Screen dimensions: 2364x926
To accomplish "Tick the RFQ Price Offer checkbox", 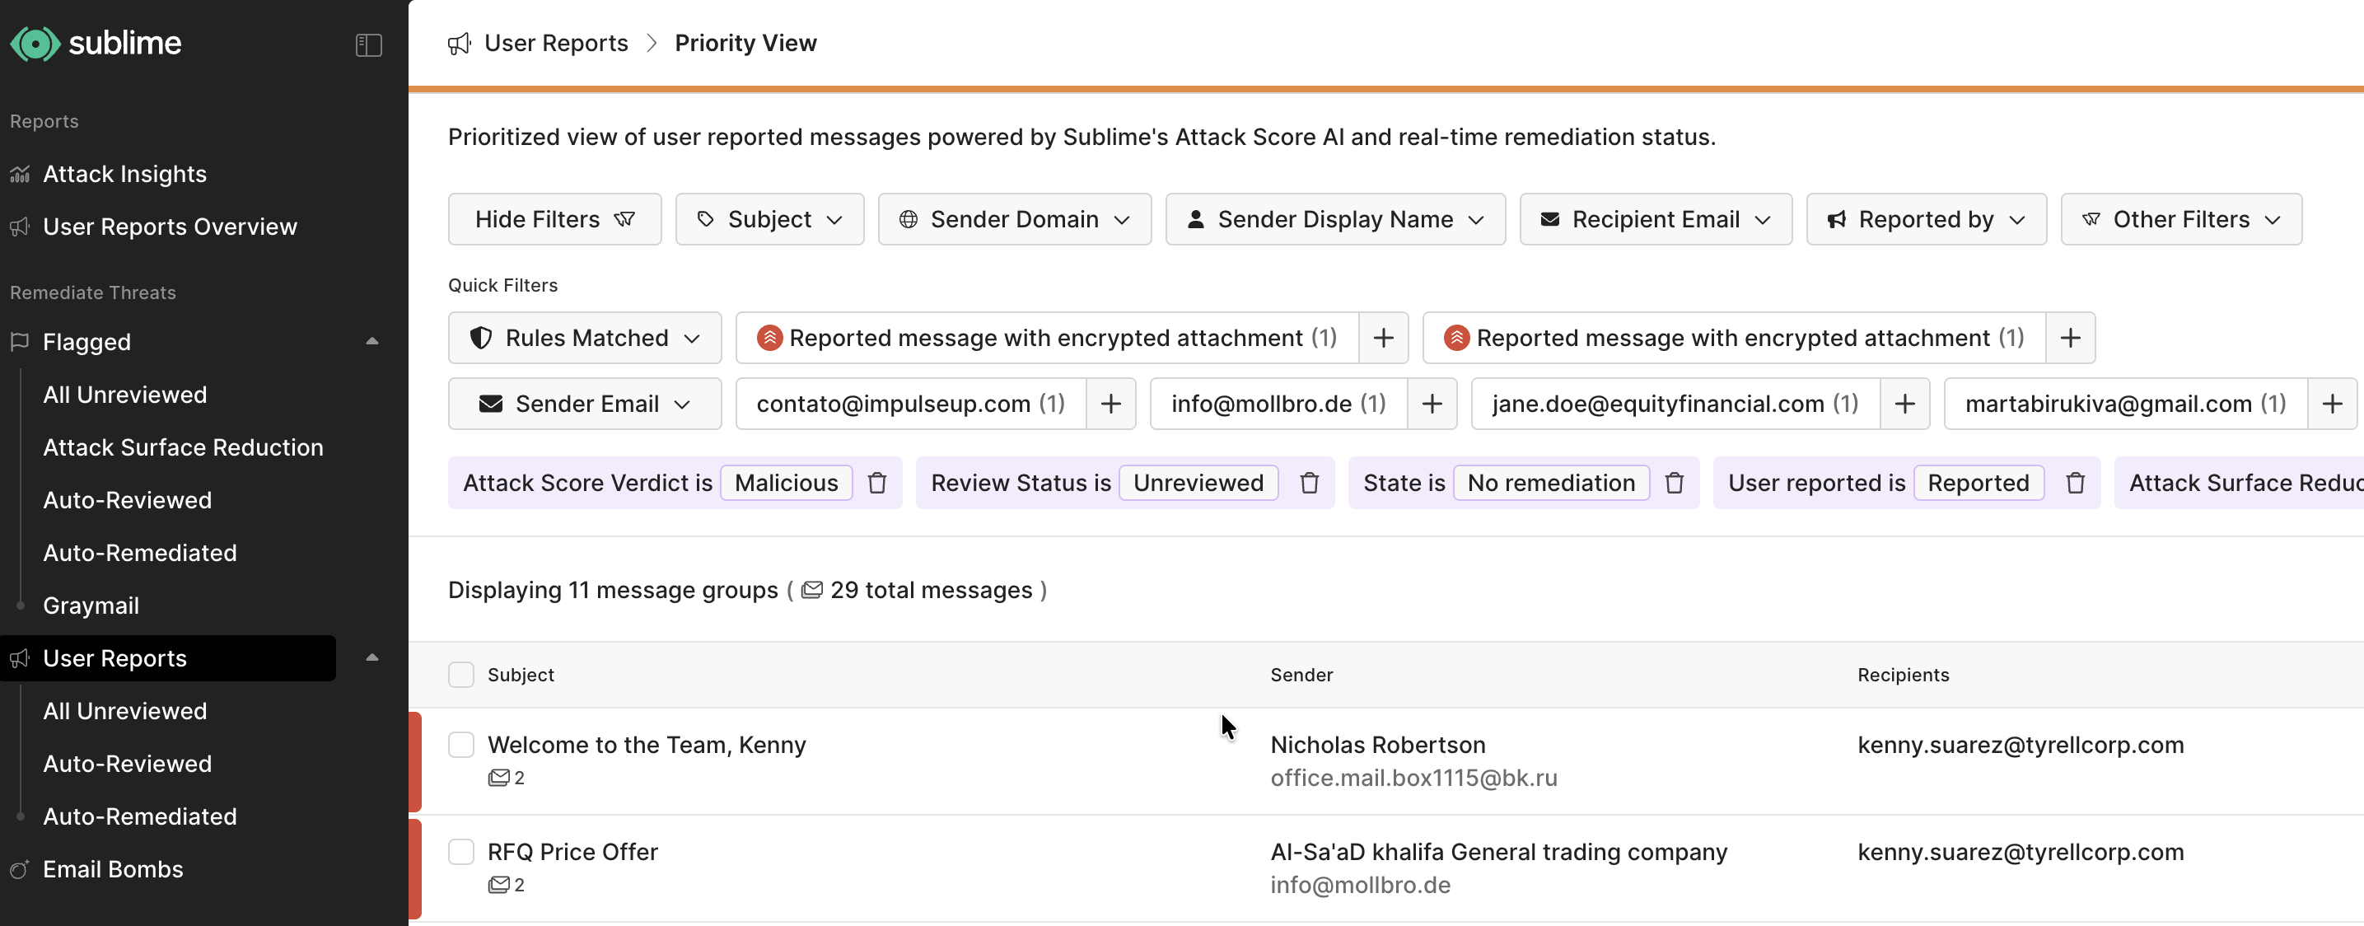I will coord(460,852).
